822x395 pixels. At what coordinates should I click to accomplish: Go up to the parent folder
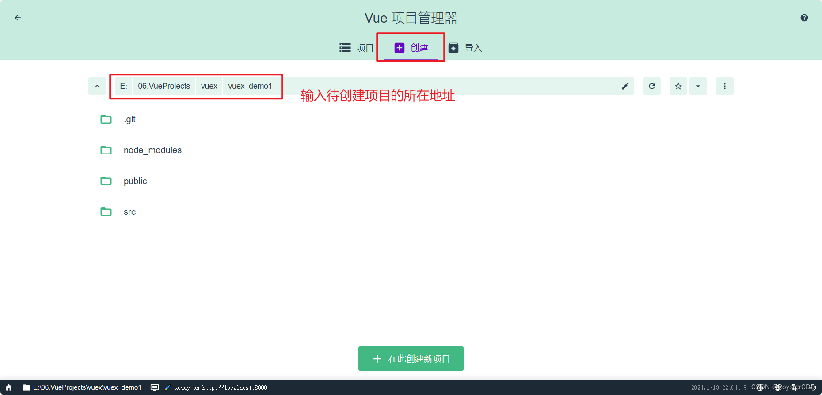click(x=97, y=86)
